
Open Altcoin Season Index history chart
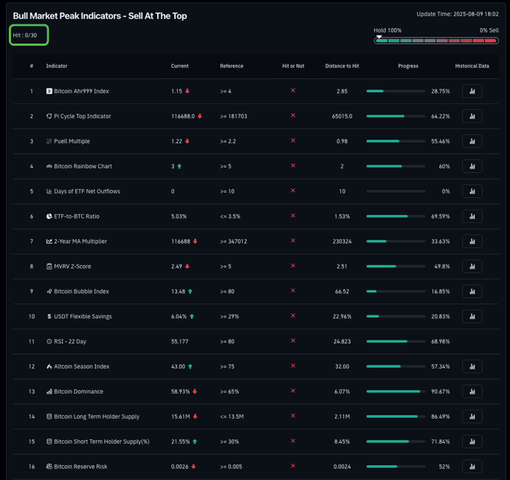(x=472, y=366)
